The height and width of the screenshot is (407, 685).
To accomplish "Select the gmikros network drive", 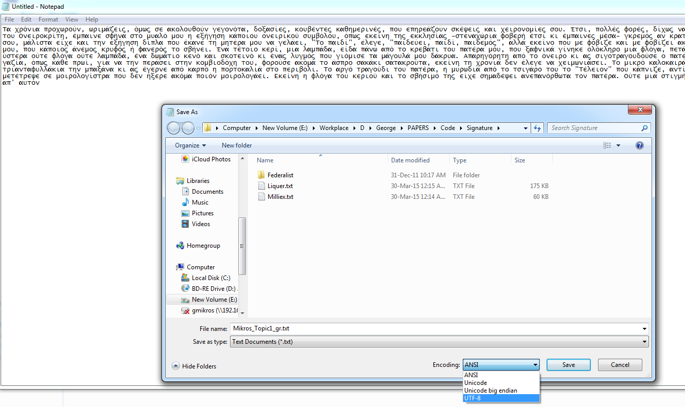I will [210, 310].
